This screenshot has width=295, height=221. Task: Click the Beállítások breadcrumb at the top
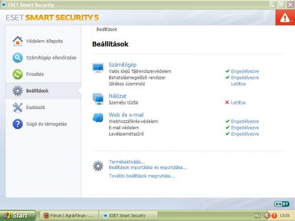[x=107, y=29]
